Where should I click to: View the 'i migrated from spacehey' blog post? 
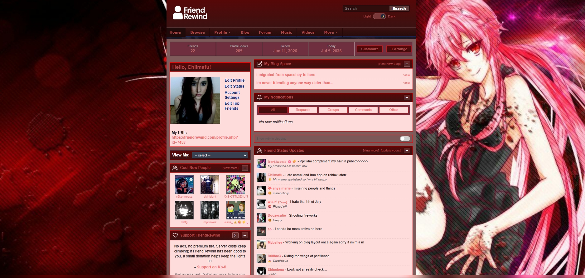(406, 75)
